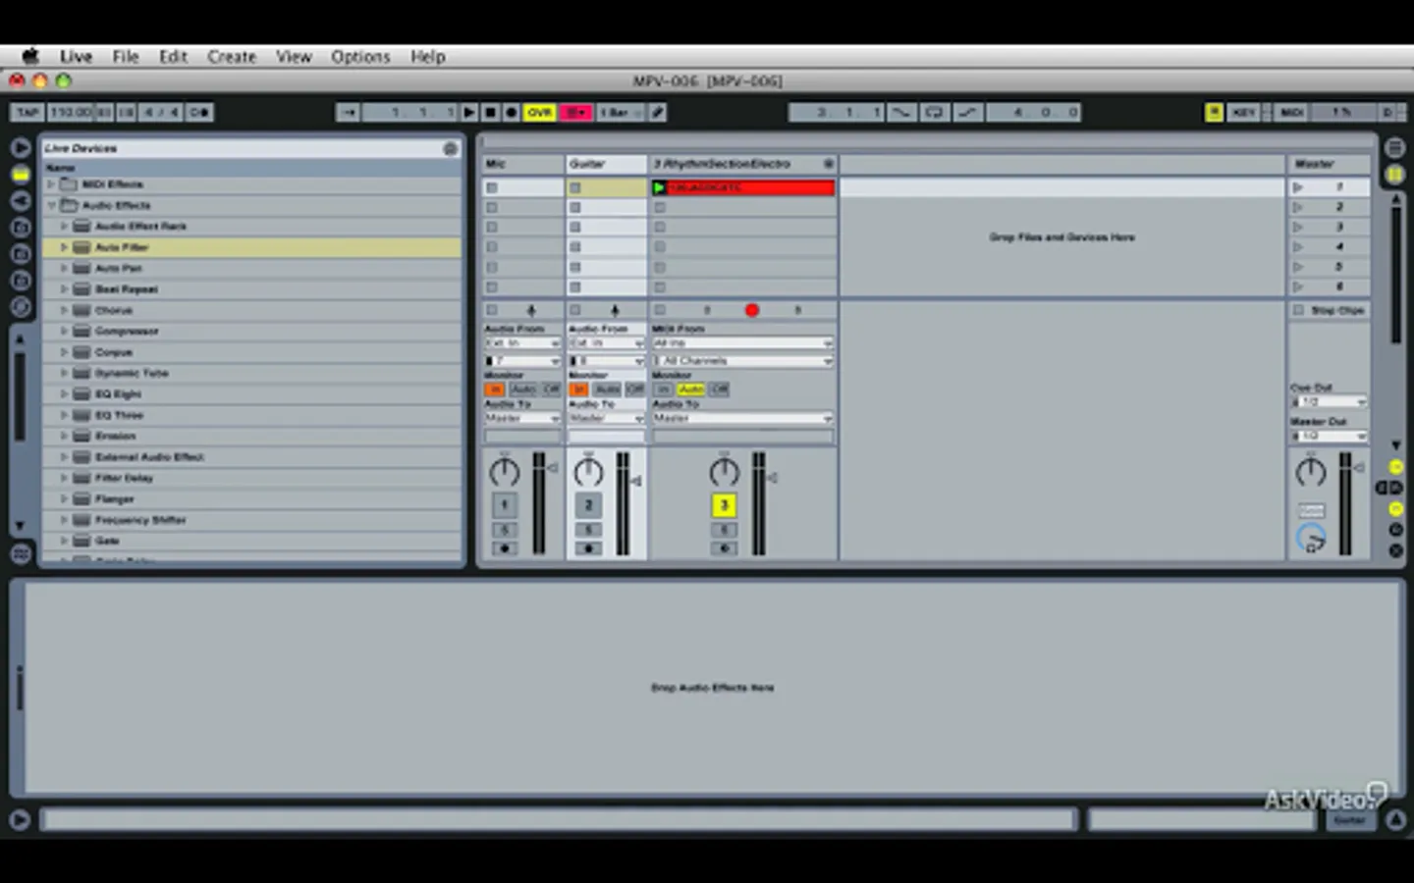Select the Live Device Browser yellow icon

click(21, 174)
